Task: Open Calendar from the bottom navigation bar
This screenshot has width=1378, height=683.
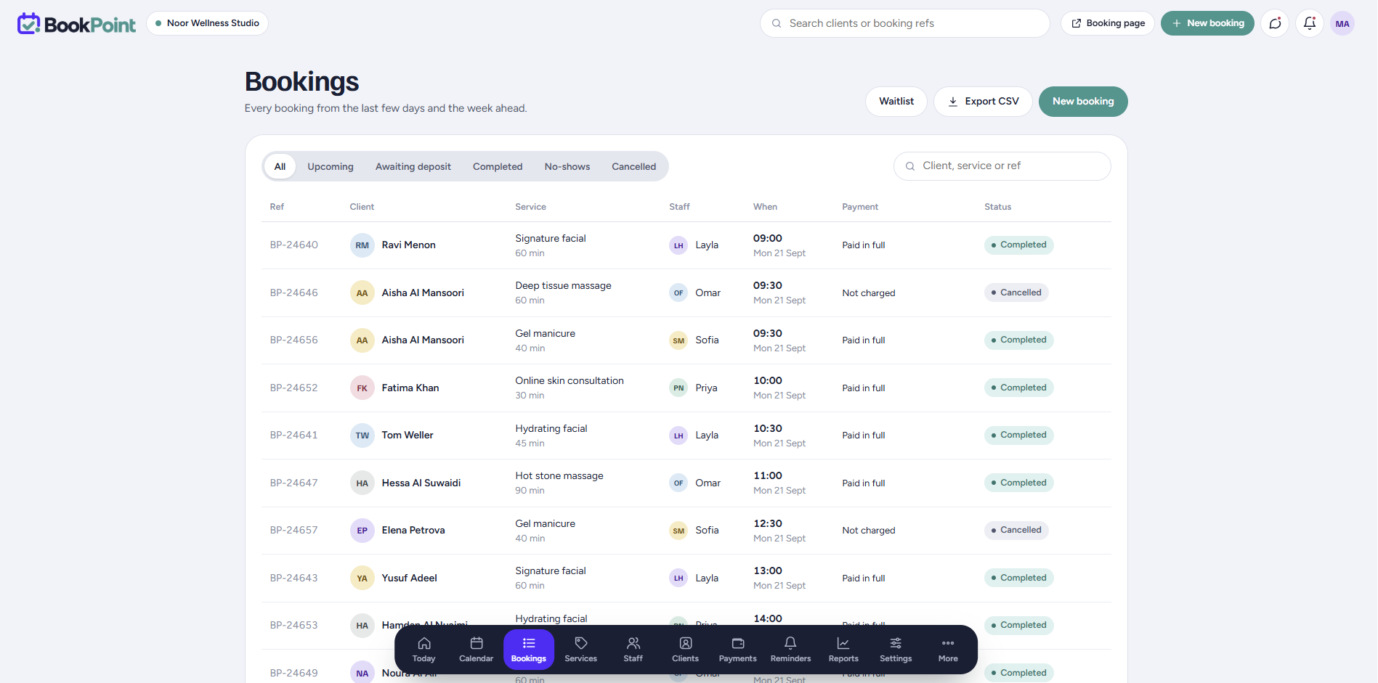Action: click(477, 650)
